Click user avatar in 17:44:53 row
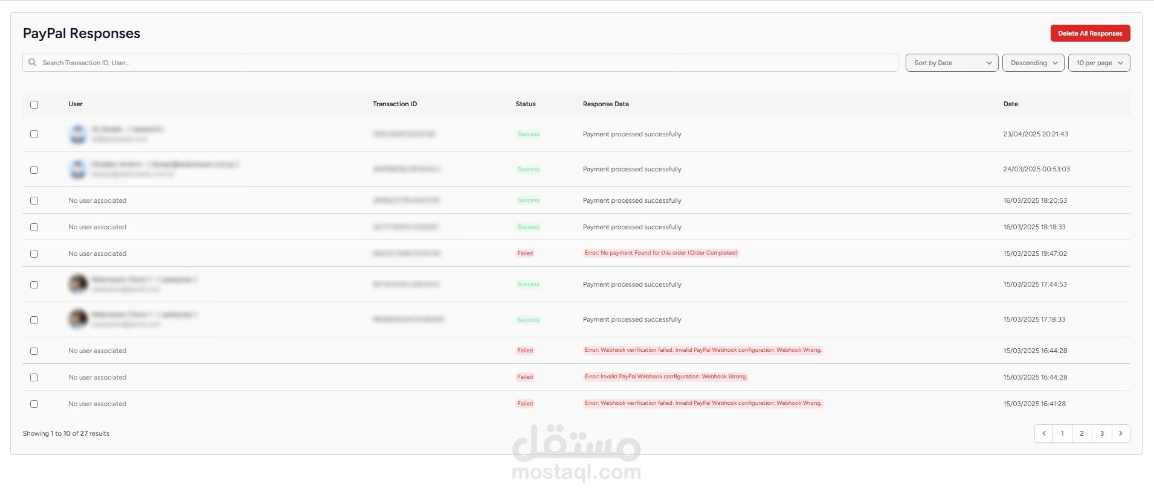The image size is (1154, 493). pos(78,284)
